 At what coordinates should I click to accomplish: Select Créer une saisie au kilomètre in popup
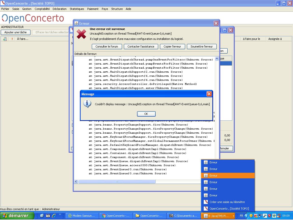pyautogui.click(x=228, y=202)
